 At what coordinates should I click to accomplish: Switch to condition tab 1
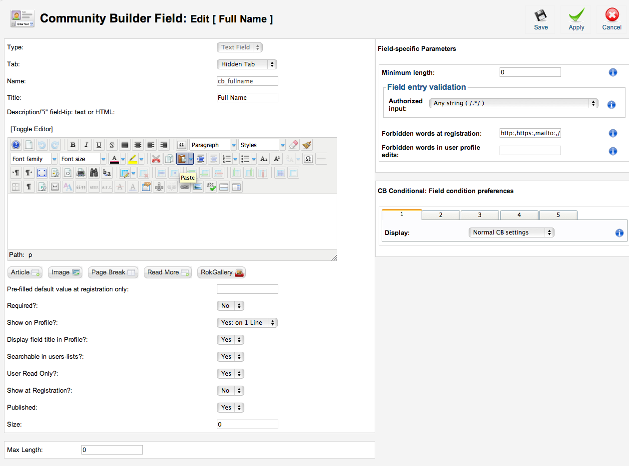(402, 215)
